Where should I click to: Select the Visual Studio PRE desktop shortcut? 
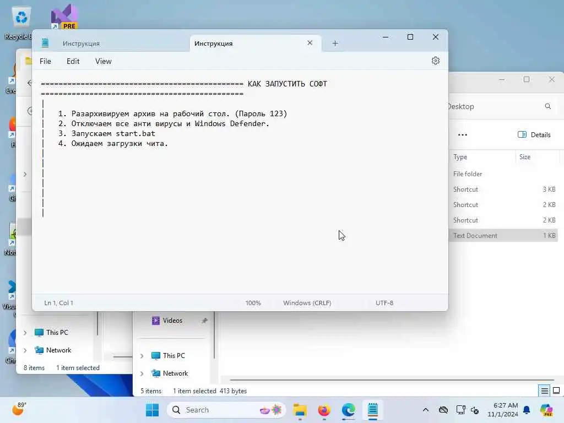pos(64,17)
